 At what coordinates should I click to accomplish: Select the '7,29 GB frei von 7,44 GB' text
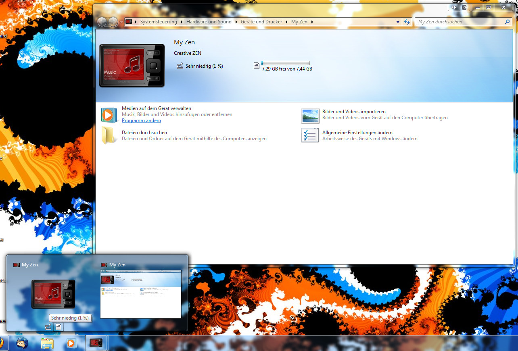click(287, 69)
